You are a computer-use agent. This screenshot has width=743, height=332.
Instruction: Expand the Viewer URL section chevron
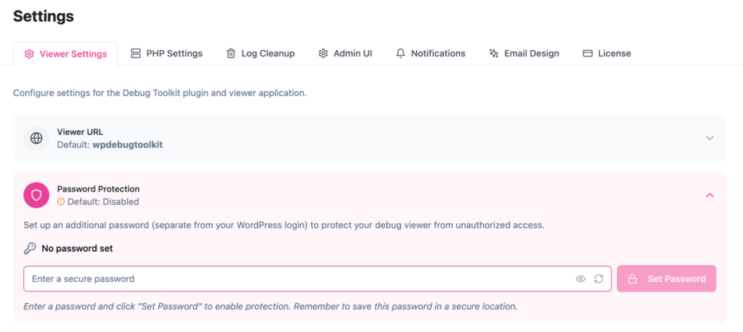710,138
